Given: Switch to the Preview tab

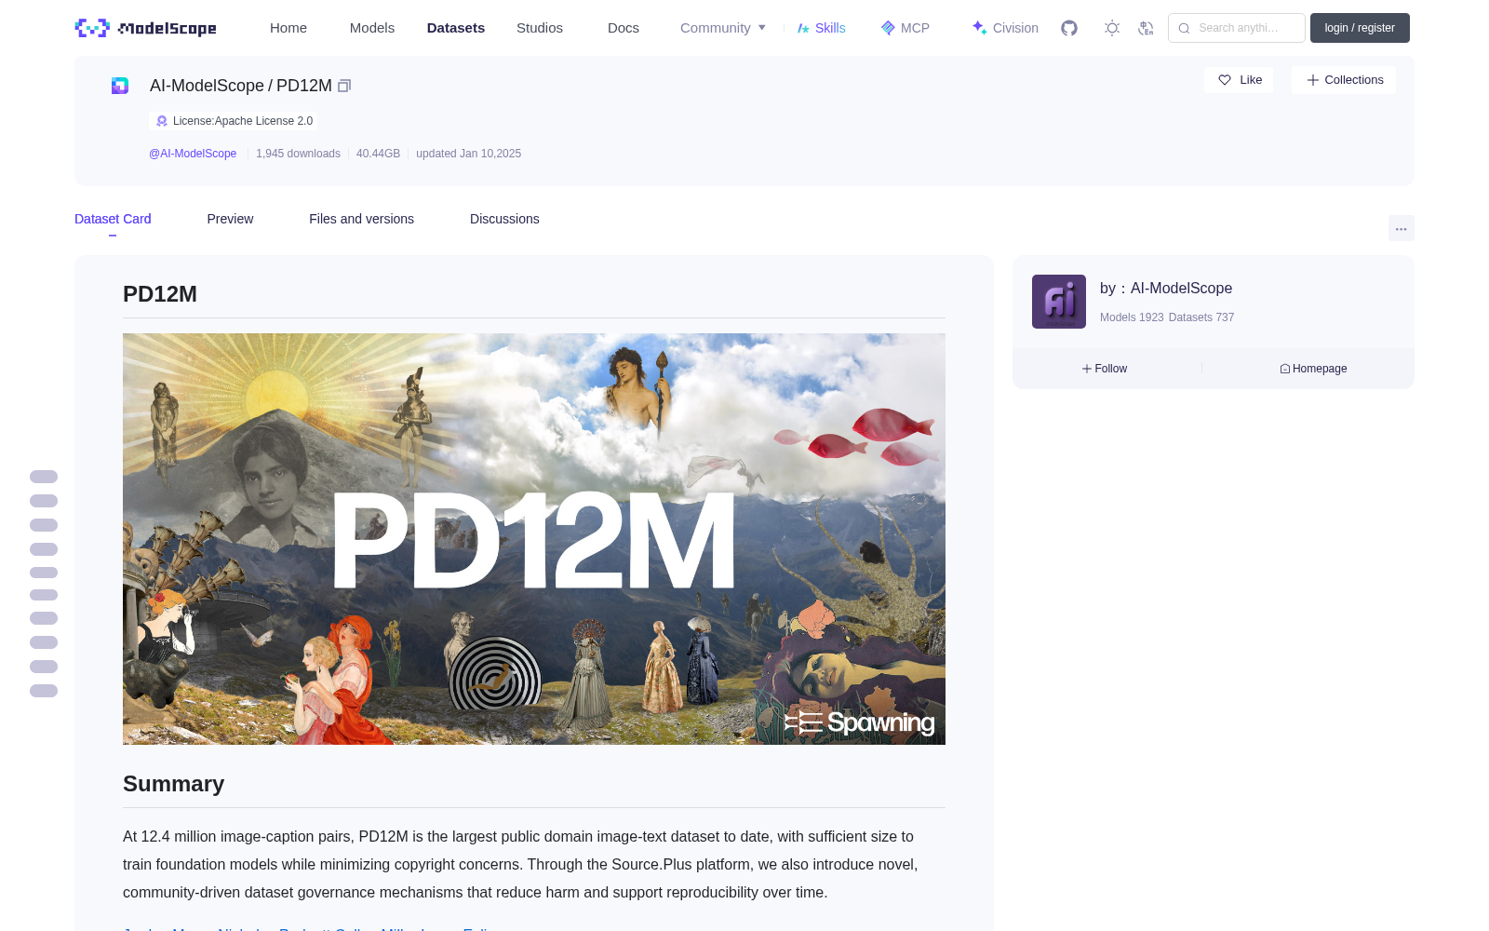Looking at the screenshot, I should pos(230,219).
